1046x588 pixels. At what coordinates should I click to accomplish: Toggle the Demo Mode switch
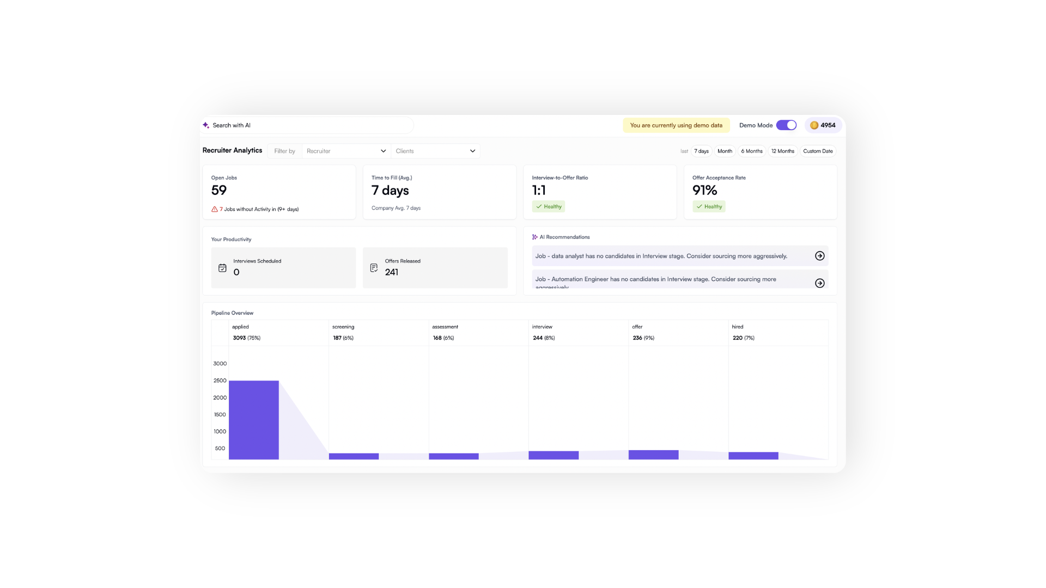(x=786, y=125)
